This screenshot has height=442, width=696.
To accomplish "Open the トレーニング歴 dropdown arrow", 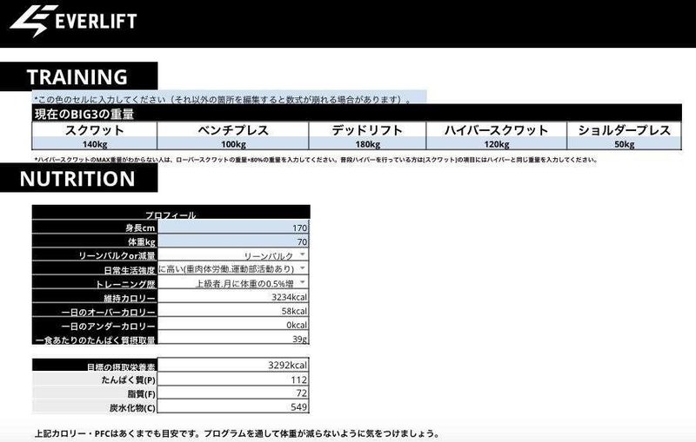I will point(302,281).
